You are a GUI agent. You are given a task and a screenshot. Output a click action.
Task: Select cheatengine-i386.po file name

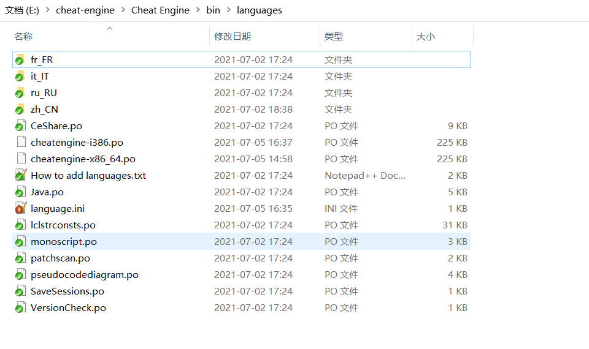[x=77, y=142]
